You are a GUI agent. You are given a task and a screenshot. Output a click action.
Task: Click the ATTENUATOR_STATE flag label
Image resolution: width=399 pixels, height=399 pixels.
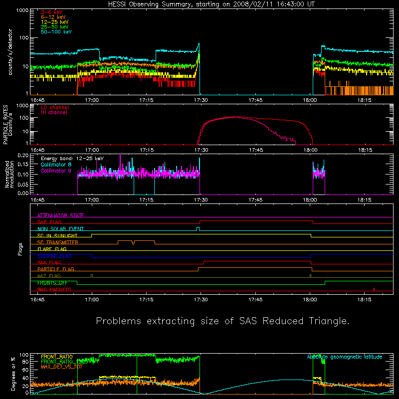click(x=60, y=215)
